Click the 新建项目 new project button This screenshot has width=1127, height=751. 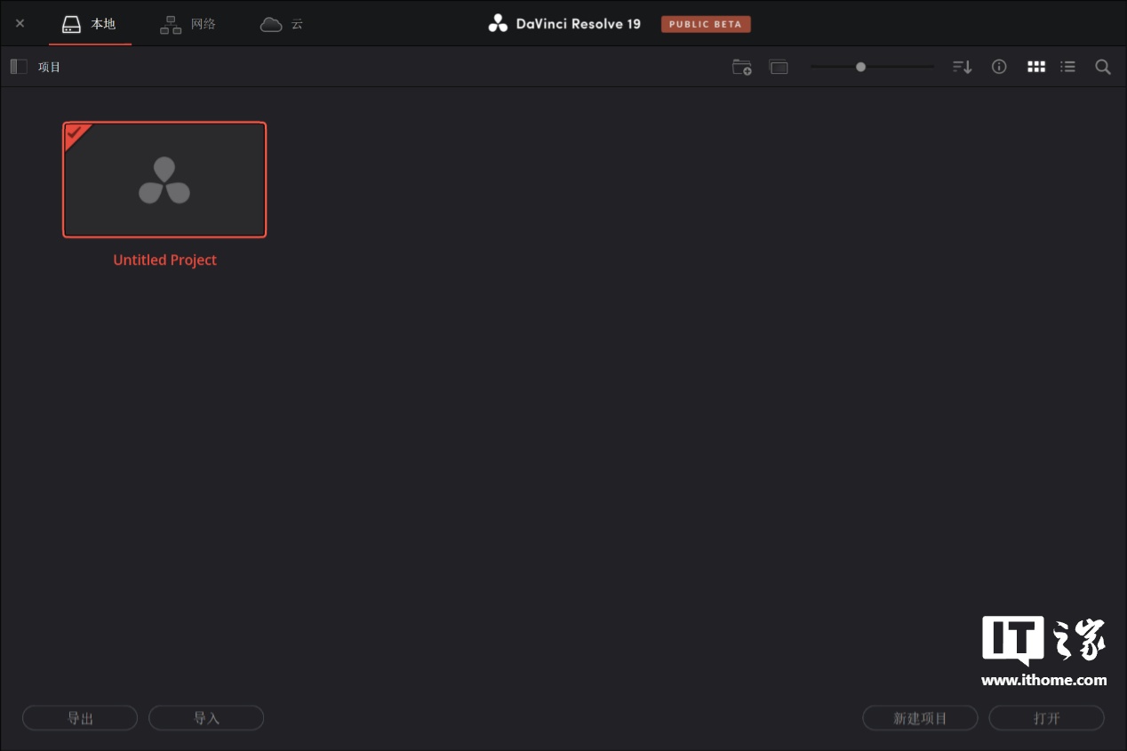coord(920,718)
